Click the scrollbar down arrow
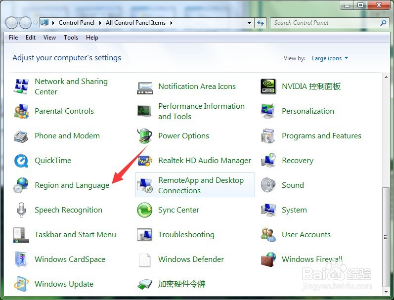This screenshot has height=300, width=394. click(386, 292)
